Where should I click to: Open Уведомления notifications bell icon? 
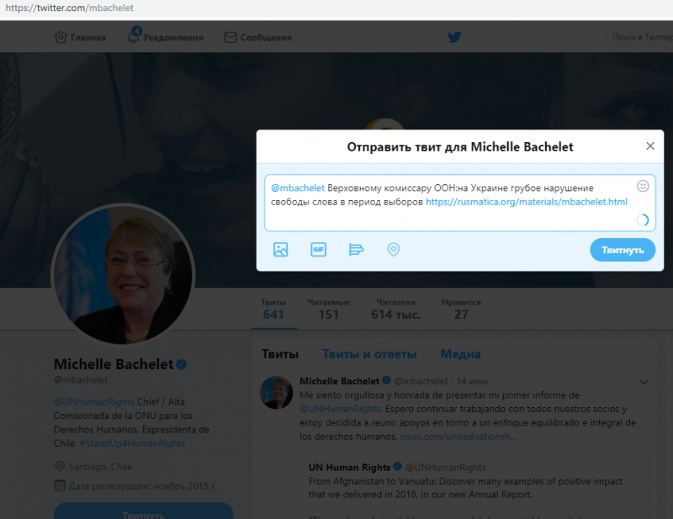click(x=134, y=36)
